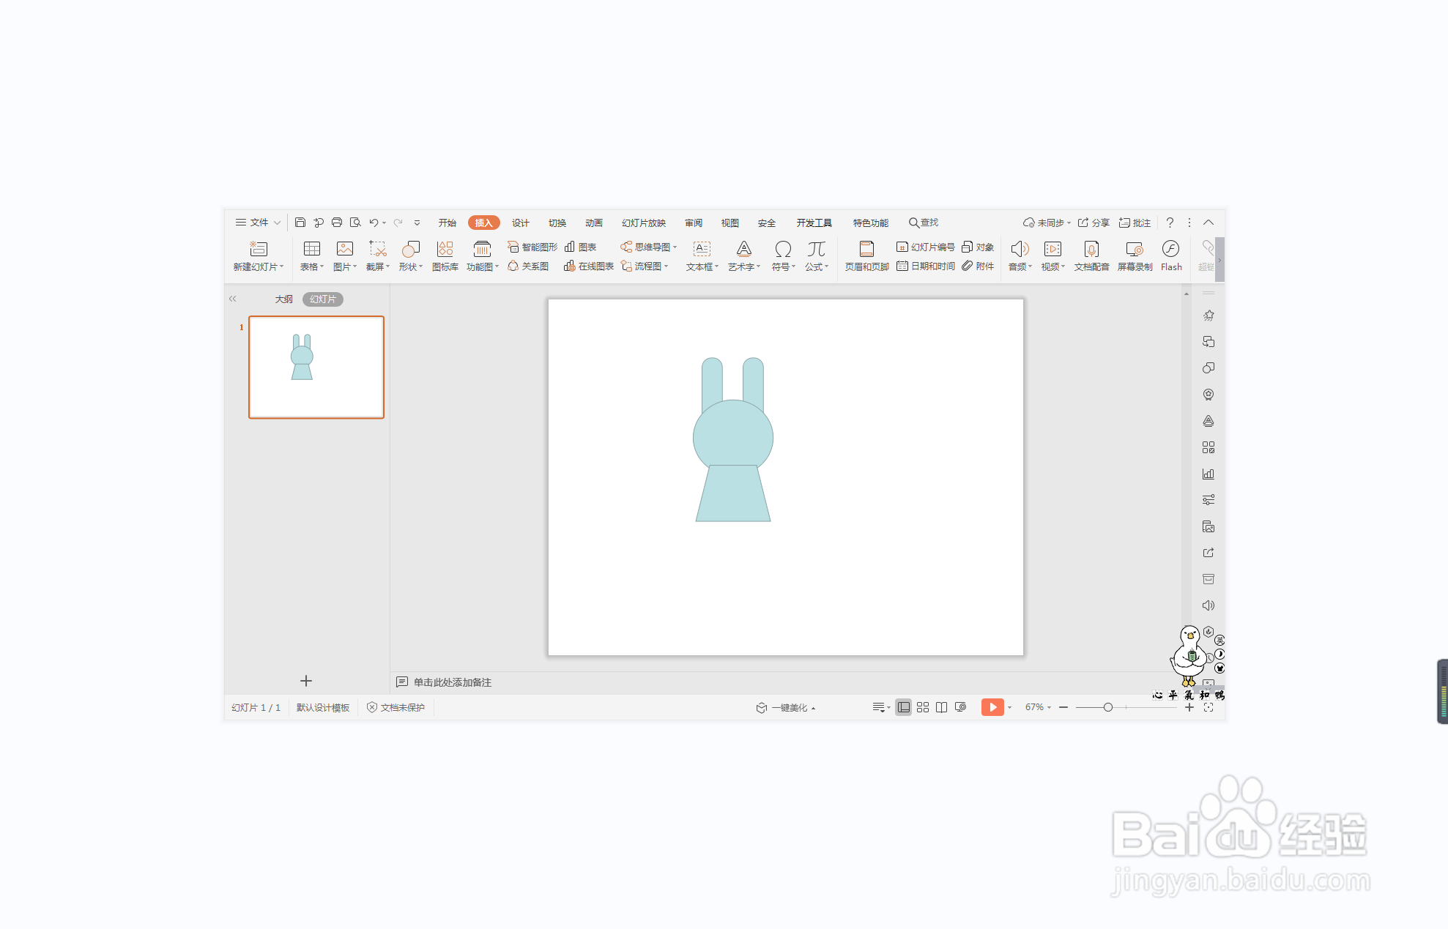The image size is (1448, 929).
Task: Click the 文档配音 document narration icon
Action: coord(1091,256)
